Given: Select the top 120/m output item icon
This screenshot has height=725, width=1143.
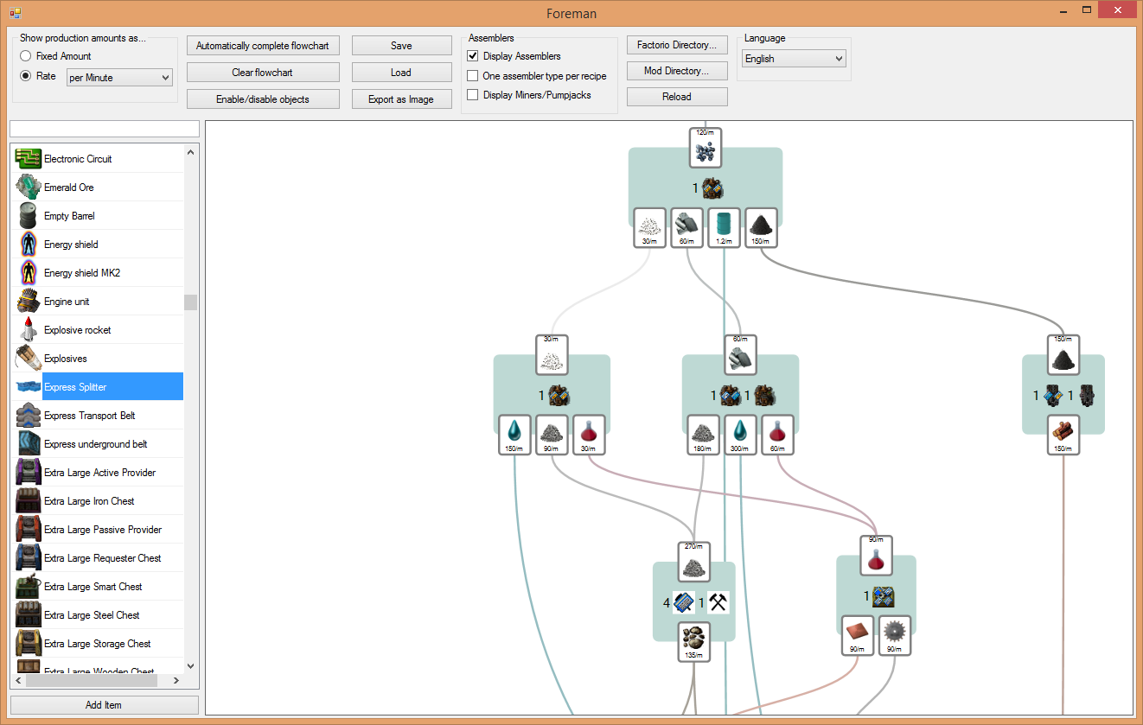Looking at the screenshot, I should point(706,148).
